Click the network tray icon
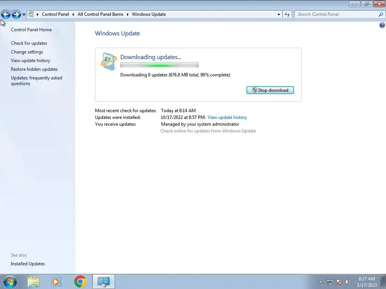This screenshot has width=386, height=289. pos(329,282)
